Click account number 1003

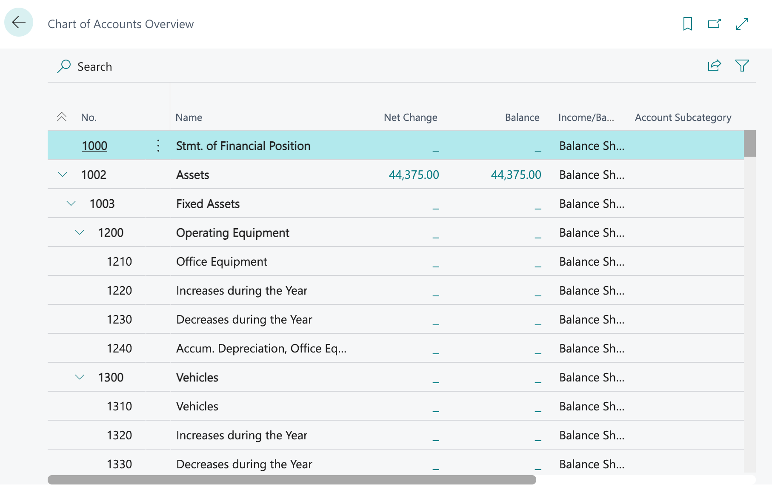[x=102, y=204]
